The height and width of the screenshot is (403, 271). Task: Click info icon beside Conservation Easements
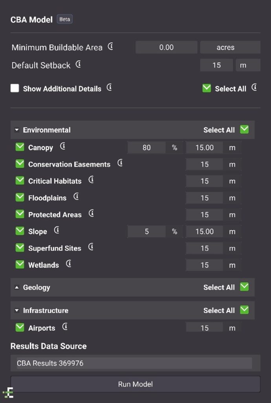point(120,163)
